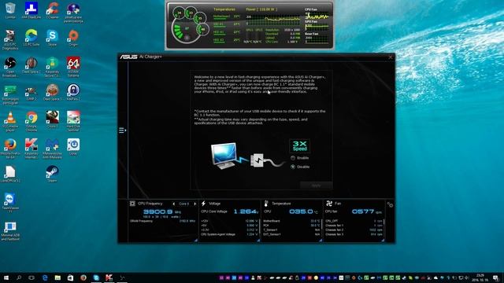
Task: Click the Voltage lightning icon
Action: click(203, 204)
